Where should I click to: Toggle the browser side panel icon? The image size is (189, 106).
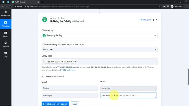168,6
